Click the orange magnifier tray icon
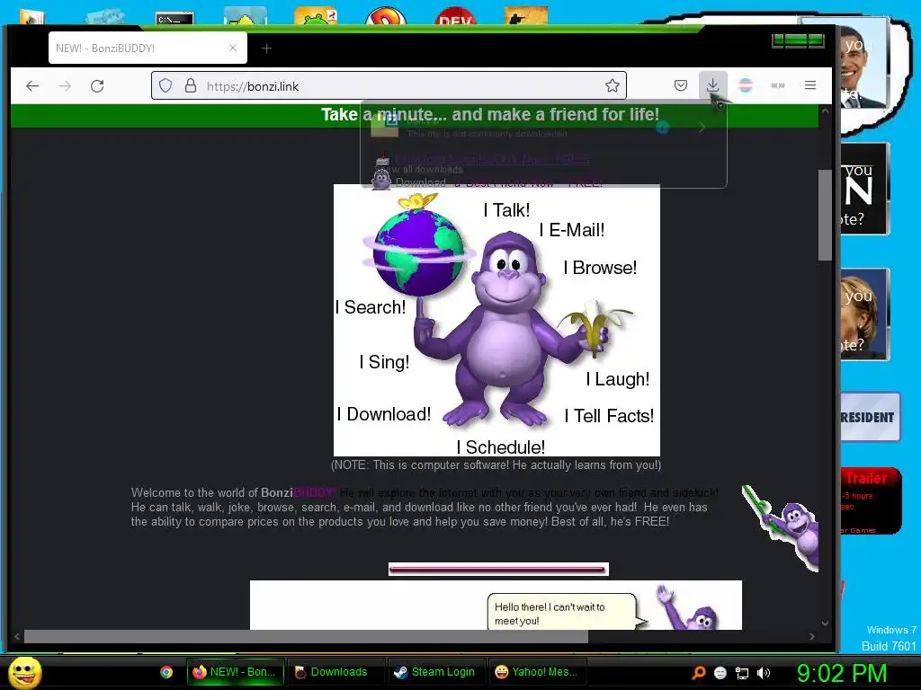This screenshot has height=690, width=921. tap(698, 673)
